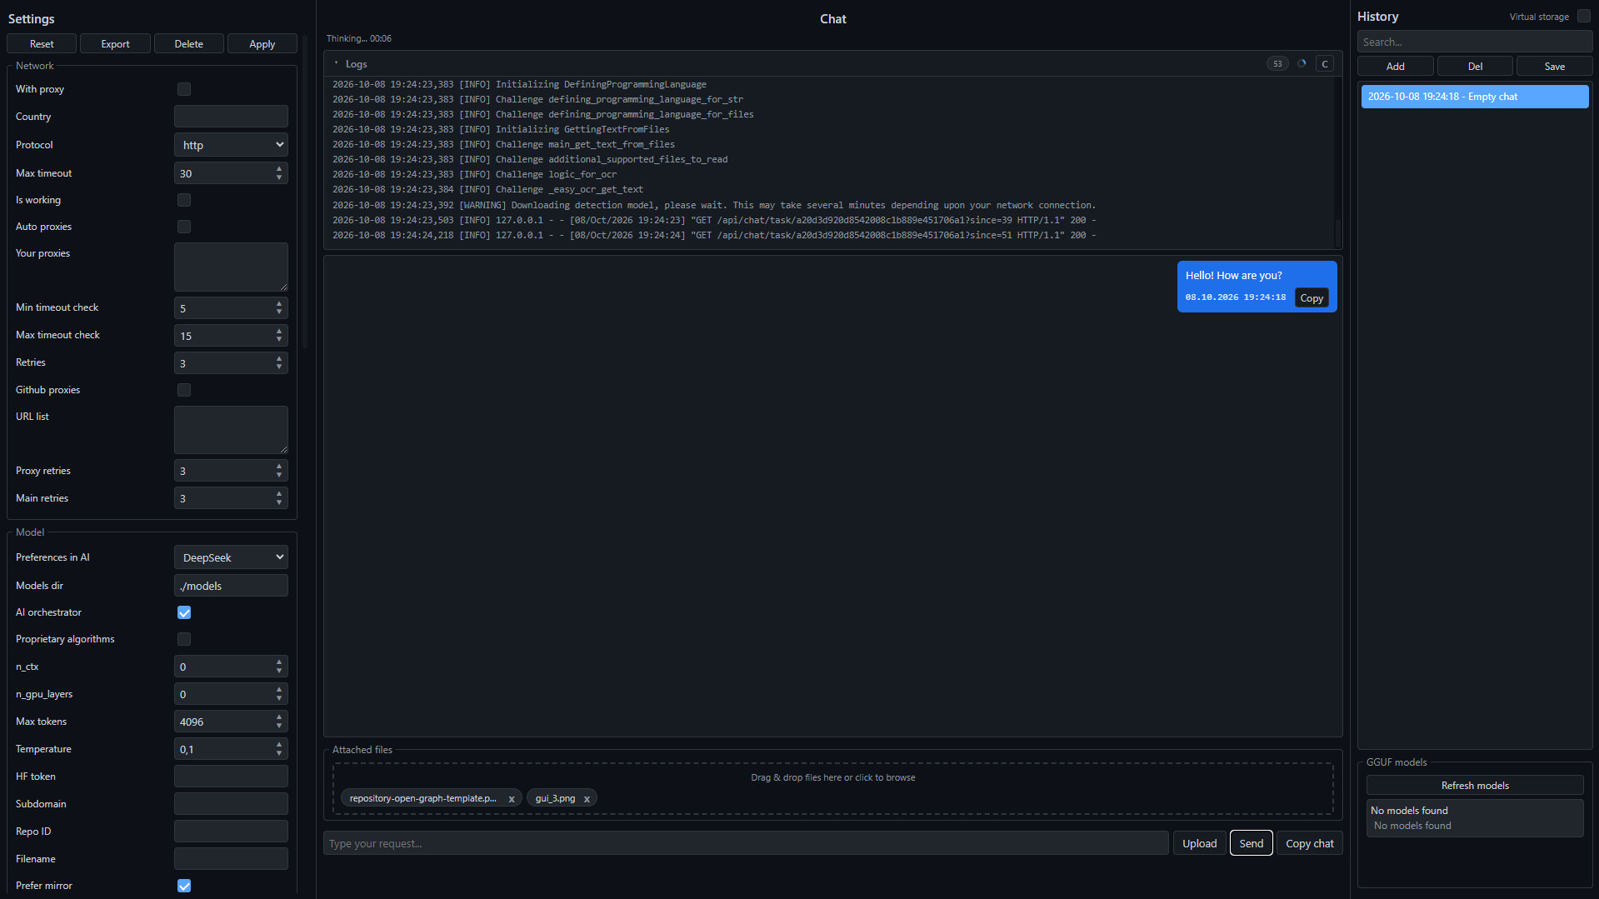
Task: Click Copy chat
Action: [x=1309, y=843]
